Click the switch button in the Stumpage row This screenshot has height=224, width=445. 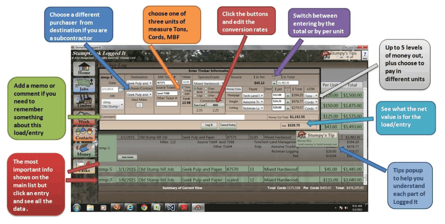pos(287,96)
